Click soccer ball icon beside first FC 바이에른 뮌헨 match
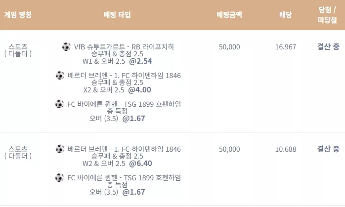The image size is (345, 207). point(59,104)
